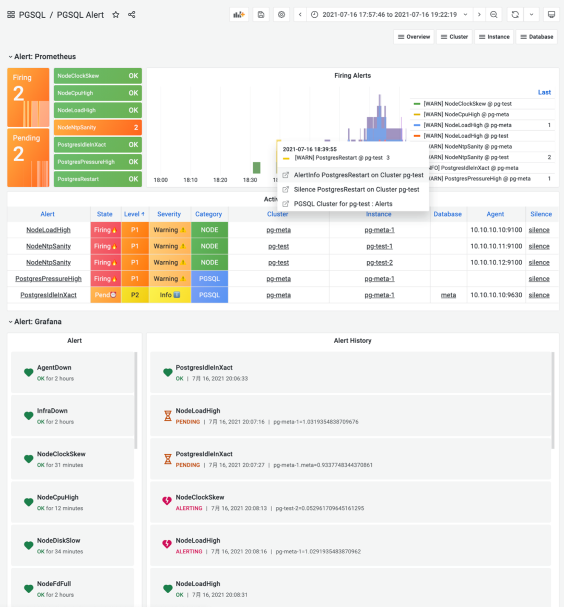This screenshot has height=607, width=564.
Task: Open dashboard settings gear
Action: click(281, 15)
